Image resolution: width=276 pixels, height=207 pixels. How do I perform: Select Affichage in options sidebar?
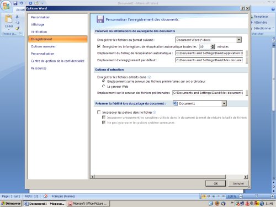click(x=58, y=24)
